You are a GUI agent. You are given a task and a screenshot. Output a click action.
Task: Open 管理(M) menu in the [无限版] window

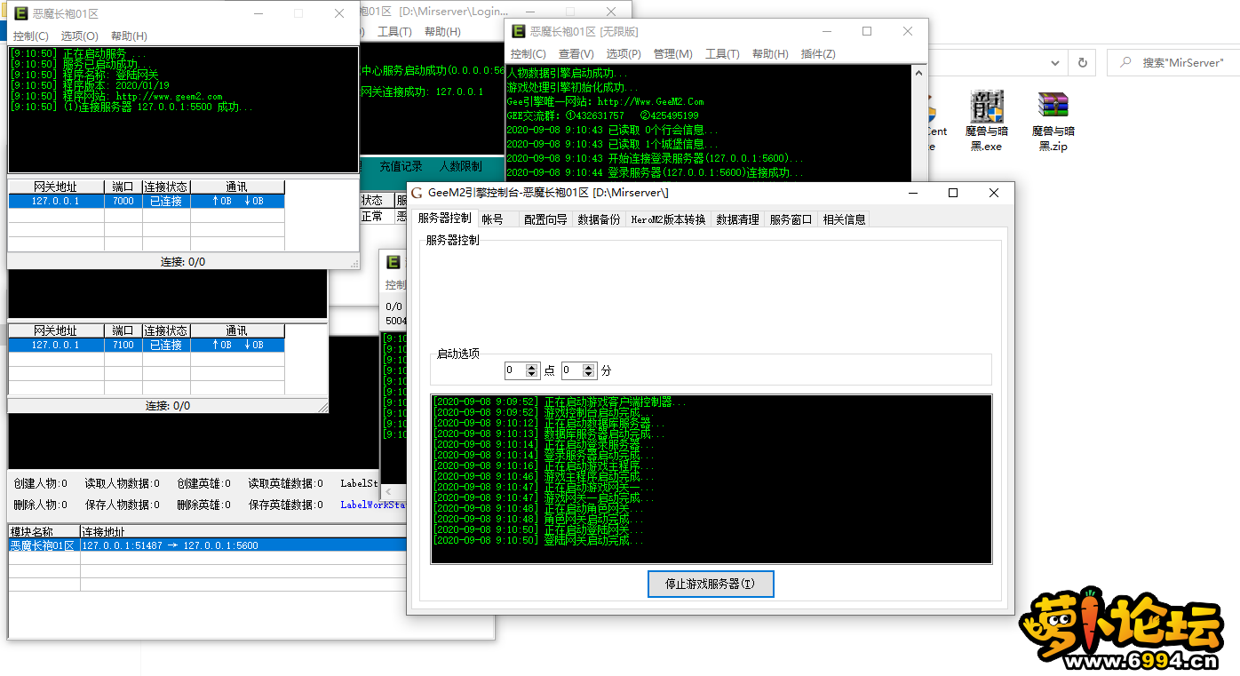pyautogui.click(x=672, y=54)
